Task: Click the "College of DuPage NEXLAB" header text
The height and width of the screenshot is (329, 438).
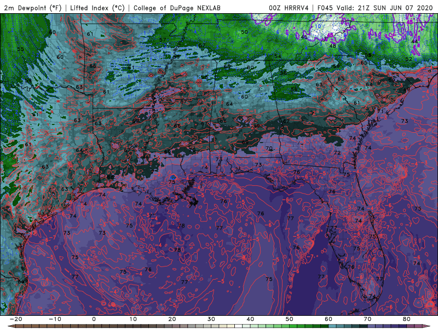Action: (x=177, y=8)
